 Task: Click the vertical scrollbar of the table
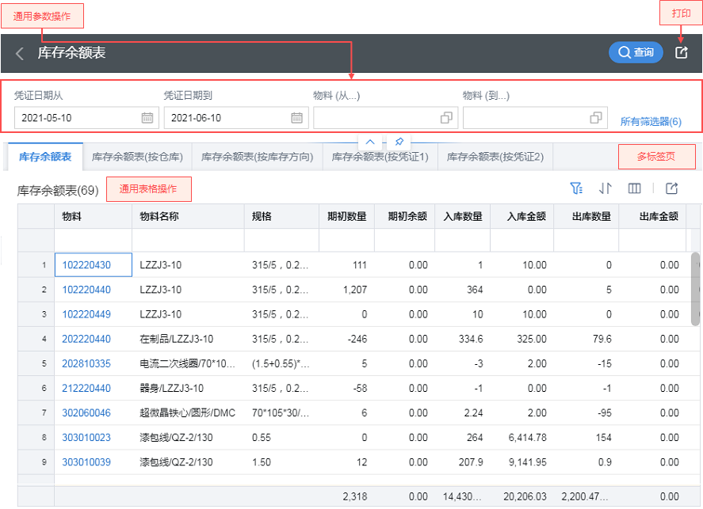695,289
